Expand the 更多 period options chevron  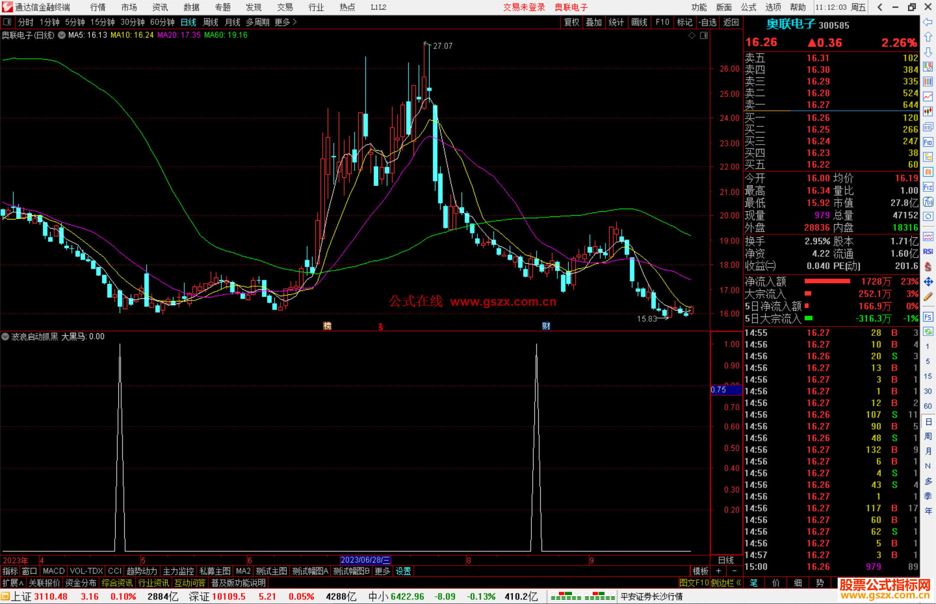point(295,22)
